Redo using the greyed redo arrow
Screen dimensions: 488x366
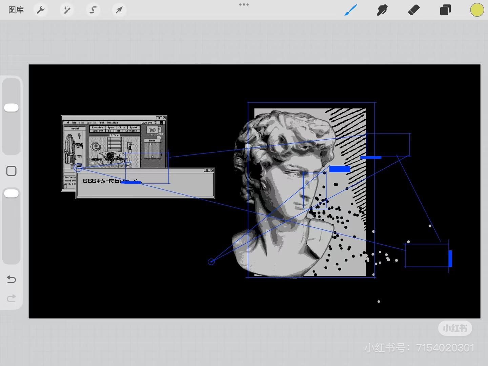(x=11, y=298)
